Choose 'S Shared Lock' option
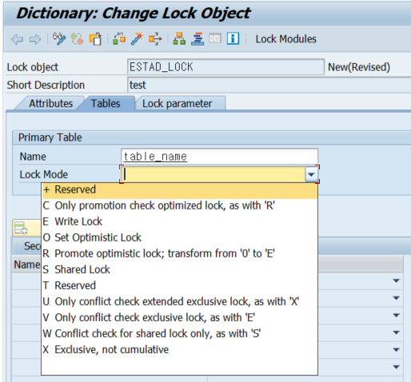 [180, 269]
